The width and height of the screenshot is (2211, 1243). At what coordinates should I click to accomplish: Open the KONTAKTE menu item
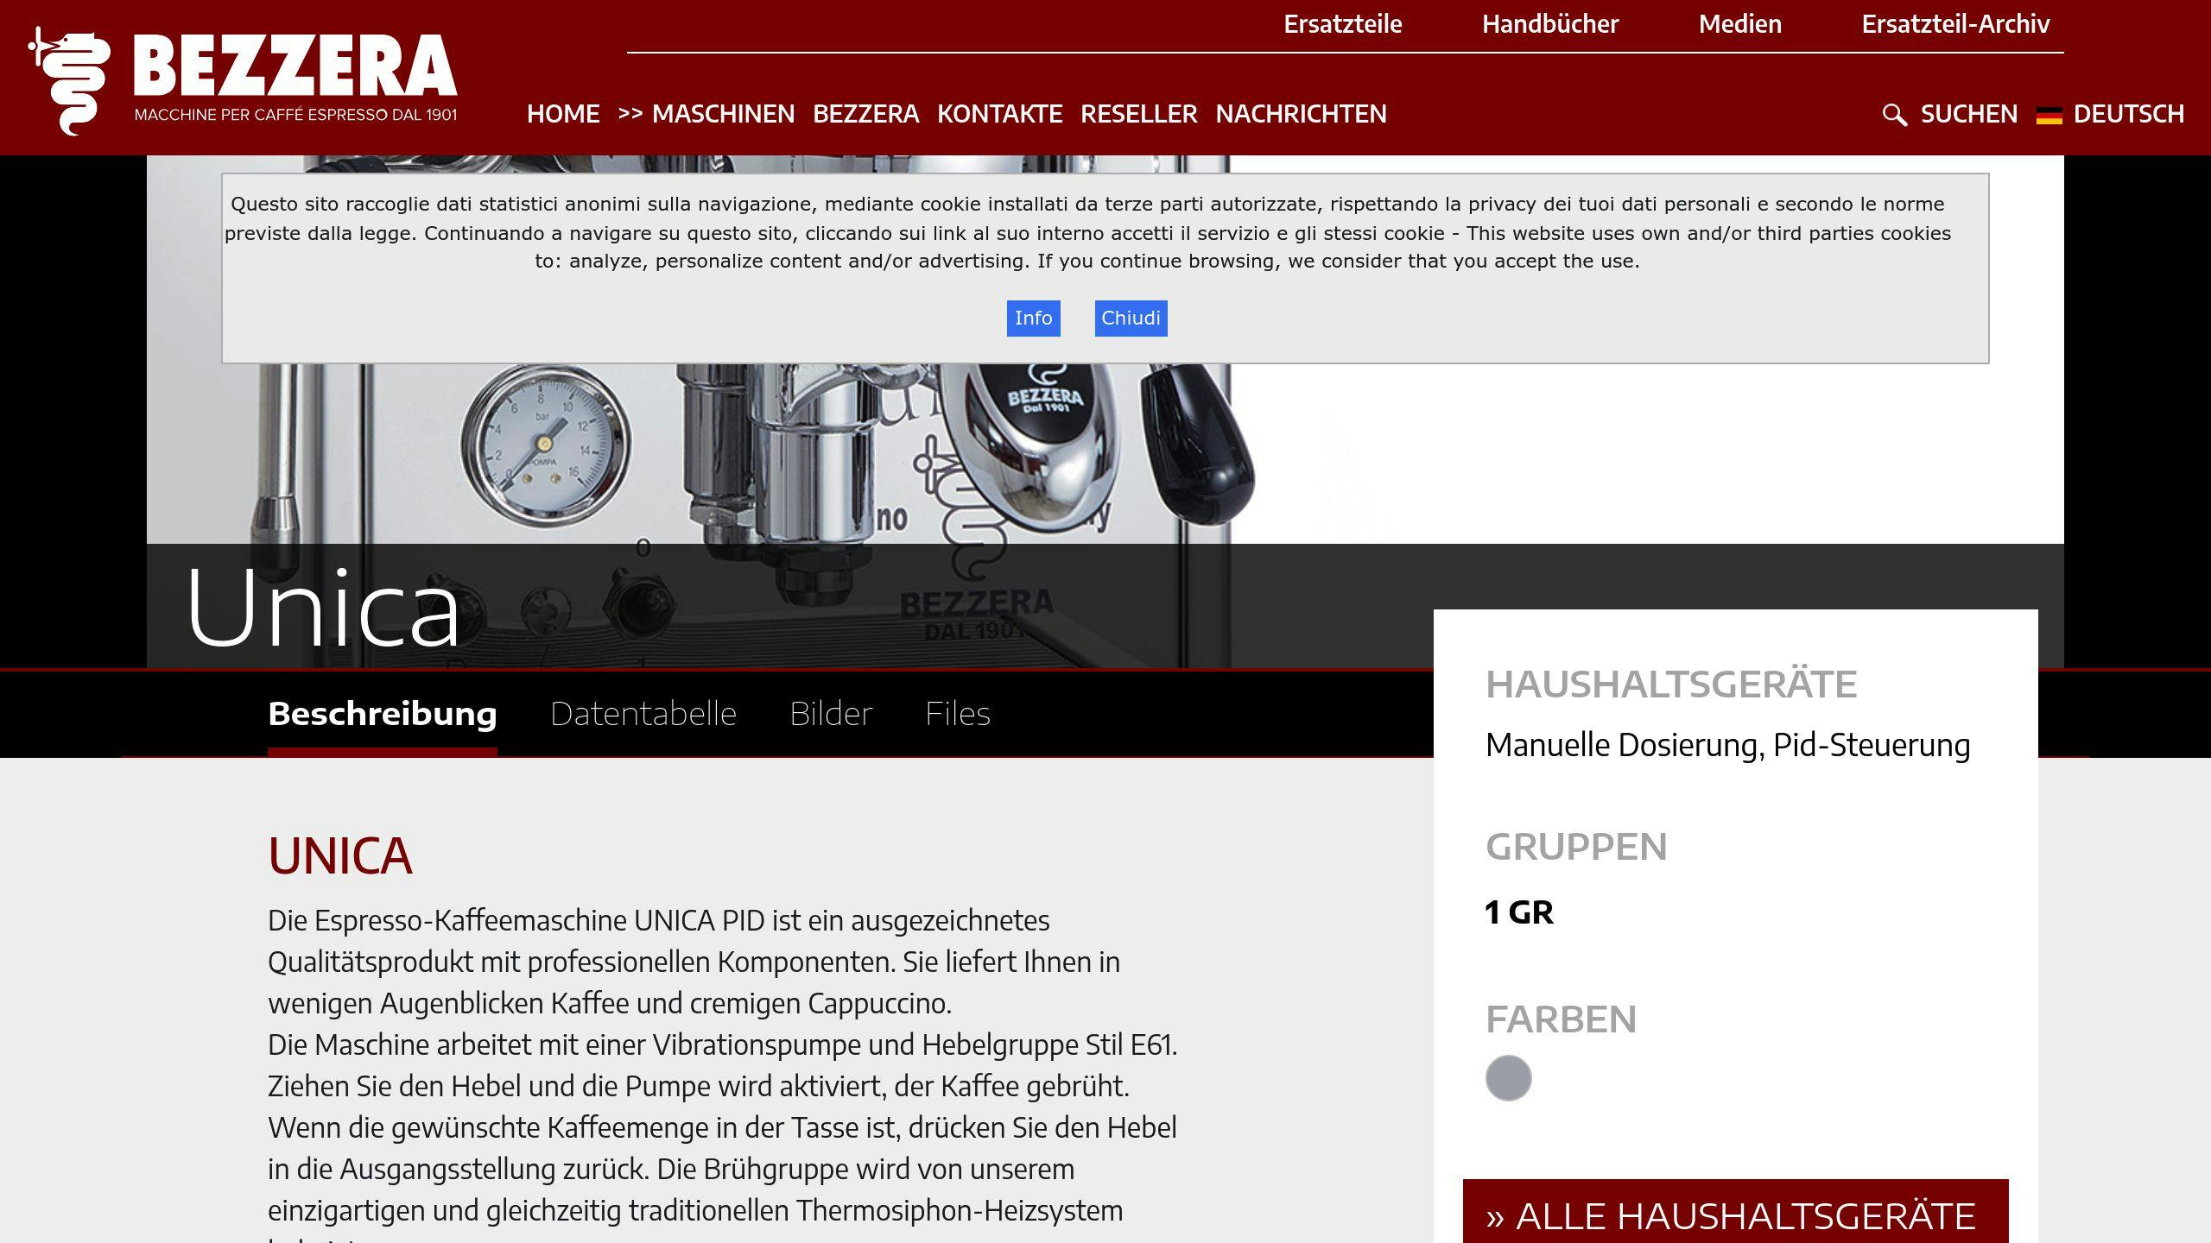coord(999,114)
